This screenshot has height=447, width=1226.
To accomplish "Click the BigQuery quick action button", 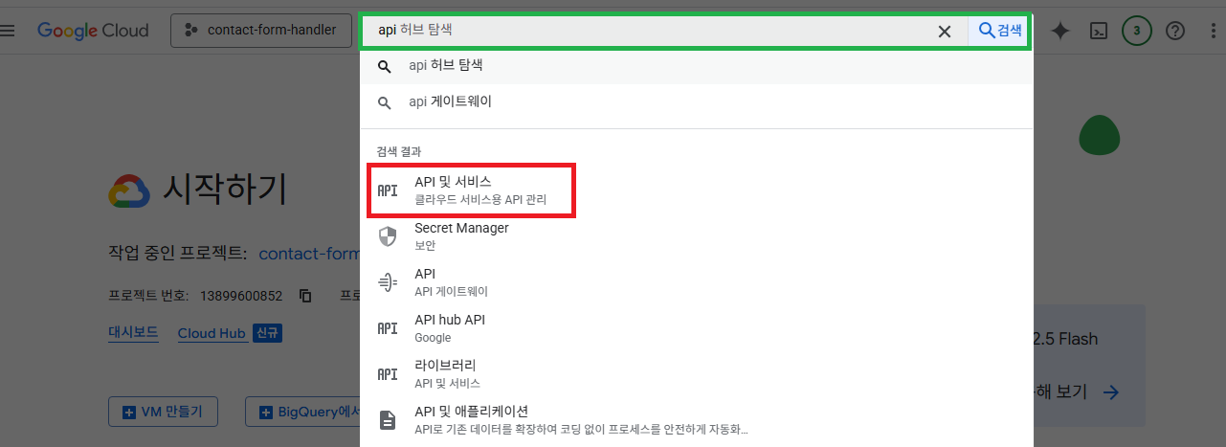I will point(302,413).
